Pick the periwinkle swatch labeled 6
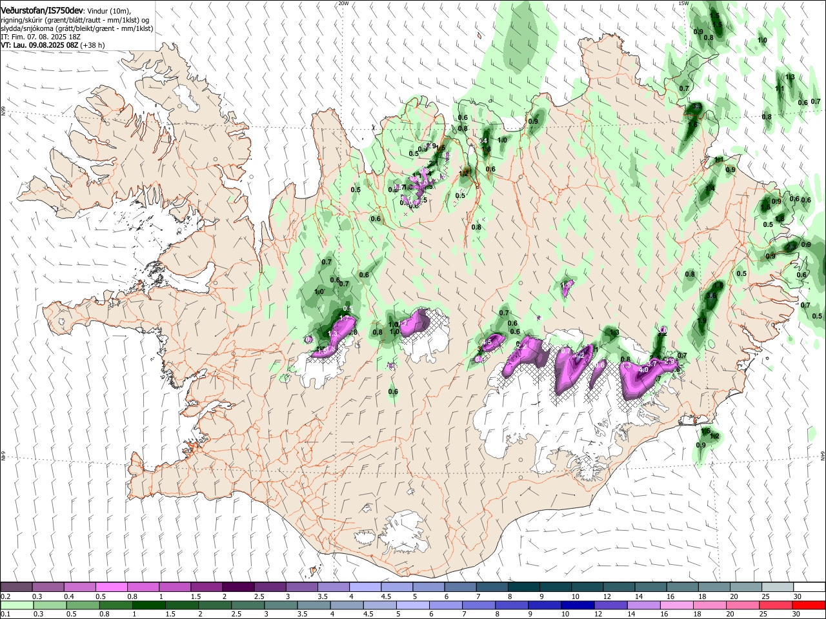The height and width of the screenshot is (619, 826). click(x=446, y=605)
